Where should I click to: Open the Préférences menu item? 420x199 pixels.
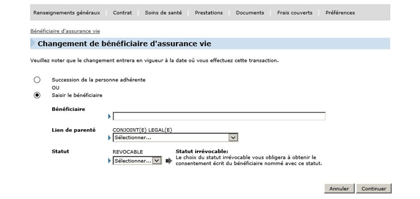[x=340, y=12]
